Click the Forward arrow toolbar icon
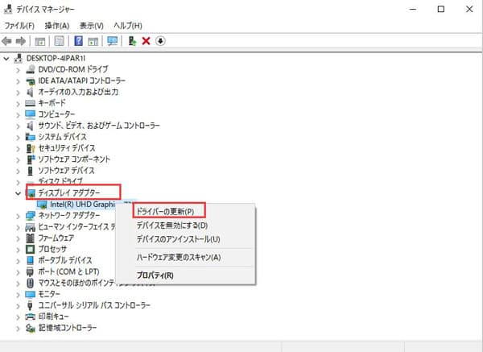 [21, 41]
